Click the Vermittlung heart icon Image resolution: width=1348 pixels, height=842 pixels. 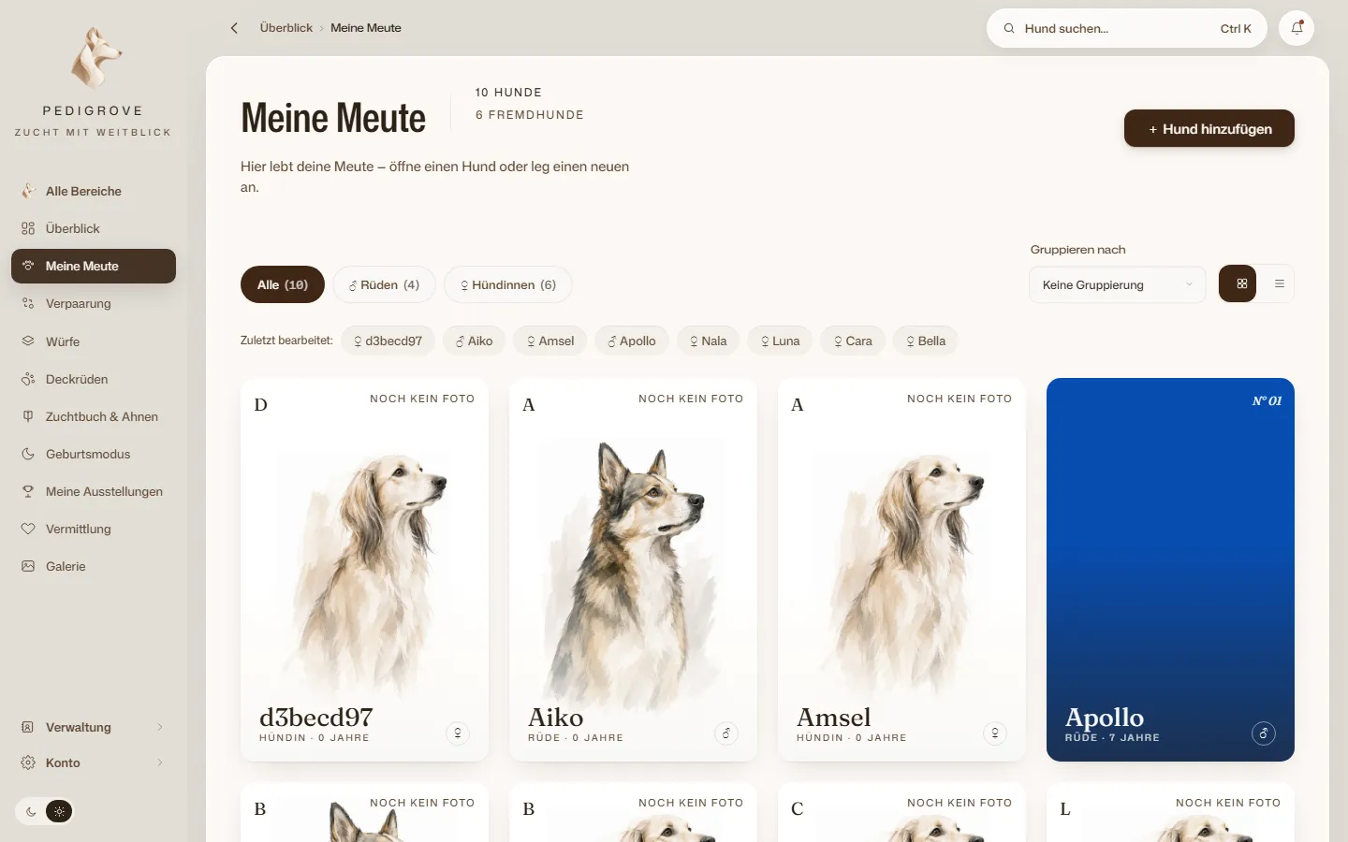[28, 529]
